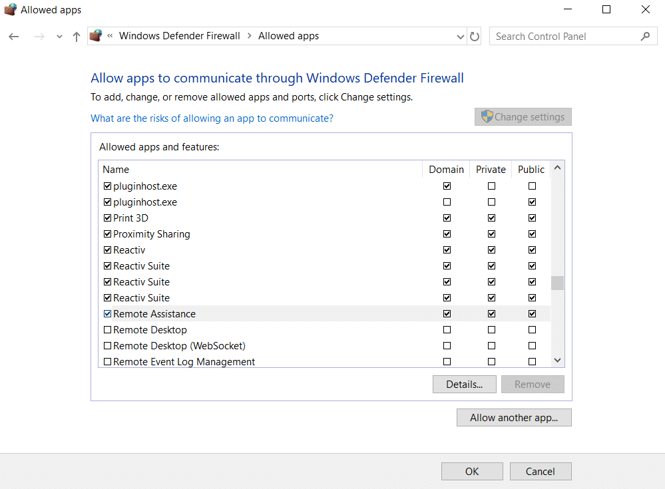Click the up one level arrow

pos(76,36)
